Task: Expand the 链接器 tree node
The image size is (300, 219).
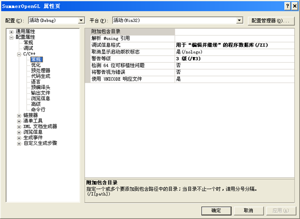Action: [x=19, y=115]
